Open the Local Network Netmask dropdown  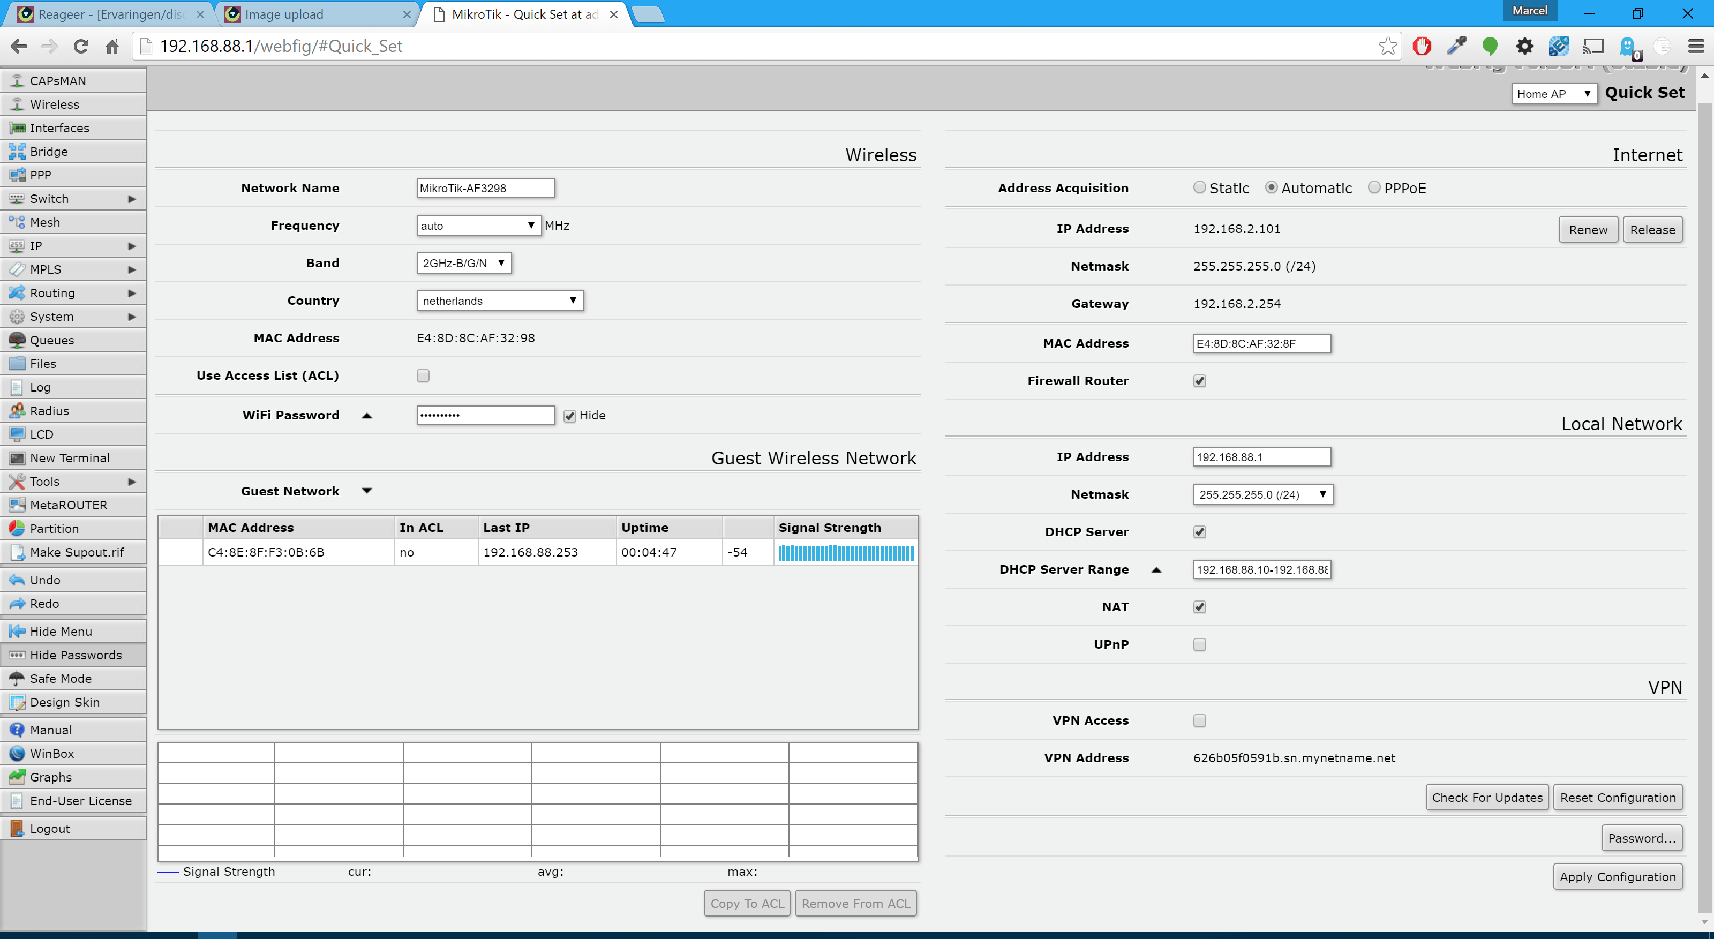coord(1263,494)
